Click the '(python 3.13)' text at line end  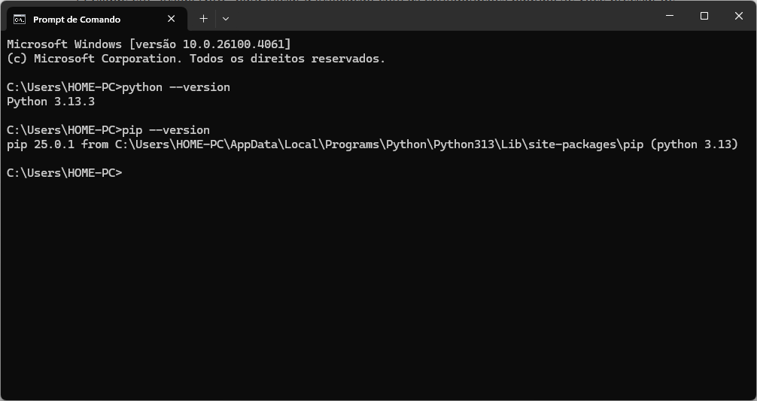pos(695,144)
